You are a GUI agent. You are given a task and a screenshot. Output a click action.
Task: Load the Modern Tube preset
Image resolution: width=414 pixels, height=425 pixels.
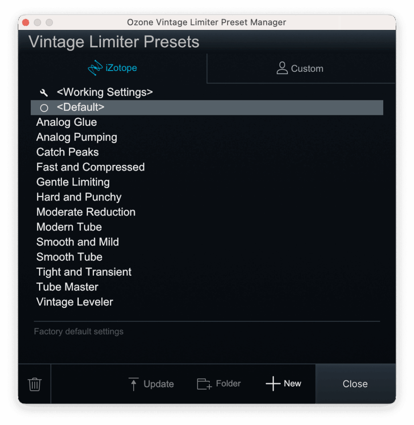69,227
